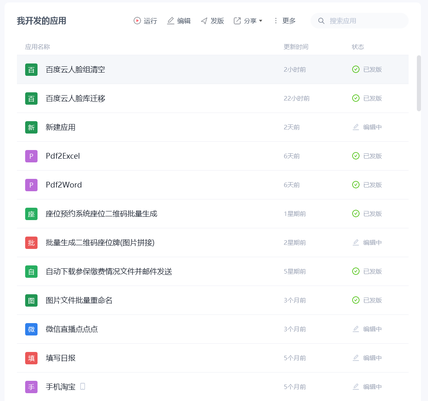Click the 应用名称 column header

[x=37, y=47]
